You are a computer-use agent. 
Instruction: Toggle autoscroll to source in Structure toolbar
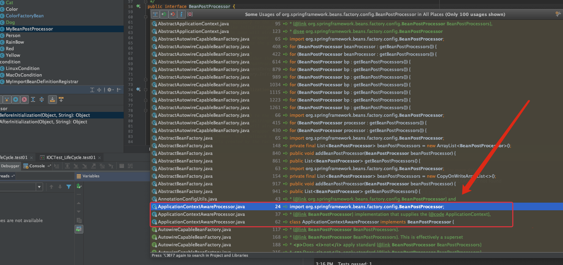52,99
